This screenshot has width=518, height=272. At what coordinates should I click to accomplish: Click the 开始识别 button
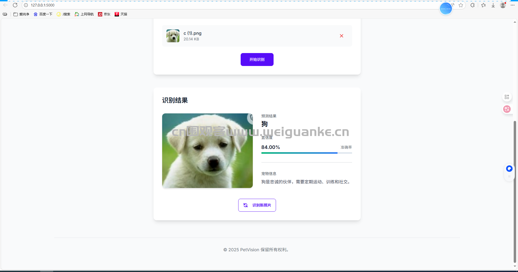[x=257, y=60]
